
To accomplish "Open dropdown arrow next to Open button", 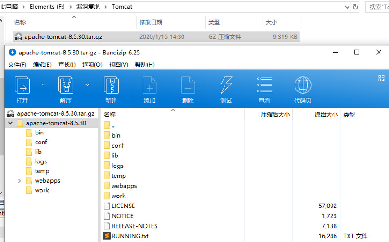I will (x=44, y=85).
